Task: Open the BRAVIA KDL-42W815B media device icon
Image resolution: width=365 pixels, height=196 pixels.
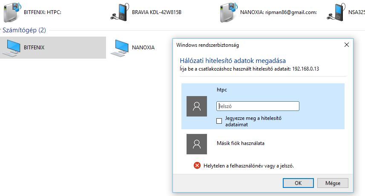Action: [120, 12]
